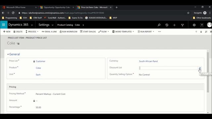Click the Percentage value 50.00
The image size is (212, 119).
point(38,107)
